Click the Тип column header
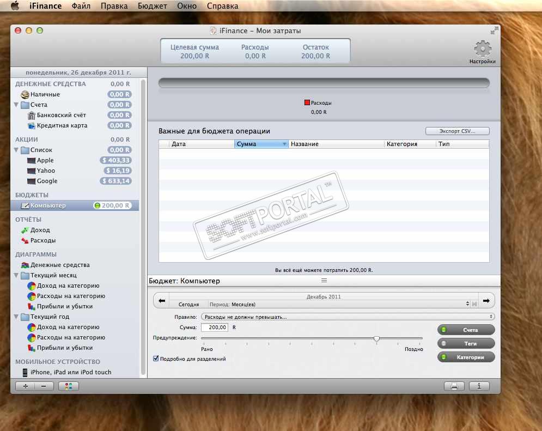 (x=462, y=144)
